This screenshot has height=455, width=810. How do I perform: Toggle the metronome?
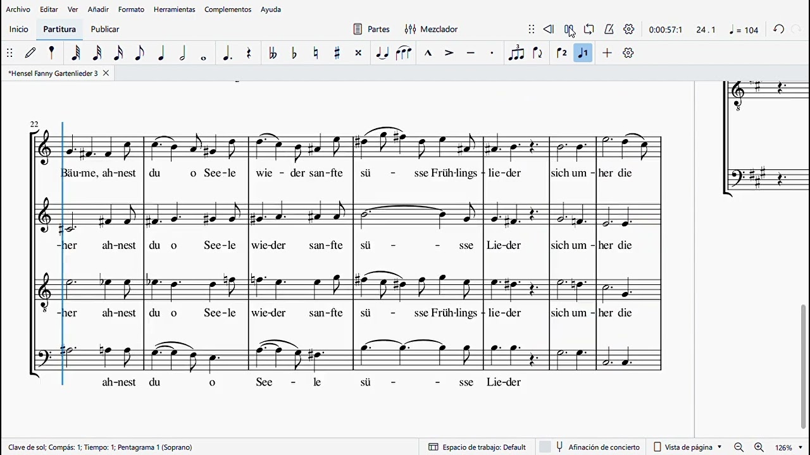(609, 29)
